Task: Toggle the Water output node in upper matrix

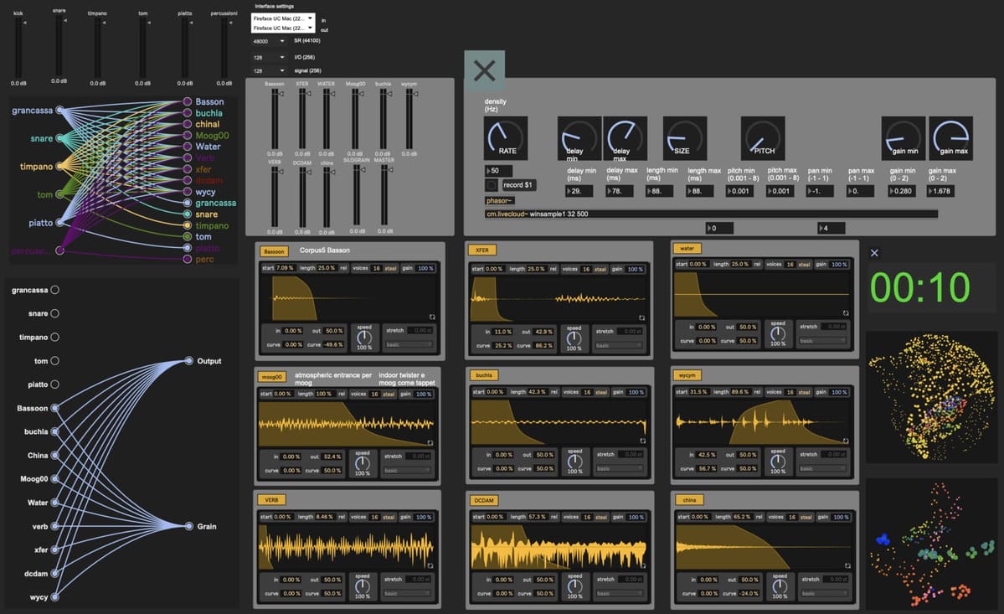Action: point(188,147)
